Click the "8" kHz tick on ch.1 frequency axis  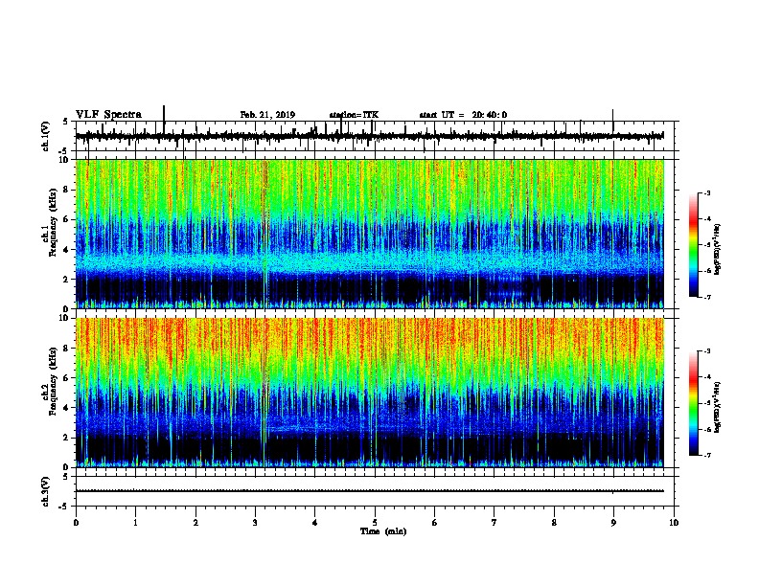click(x=67, y=190)
